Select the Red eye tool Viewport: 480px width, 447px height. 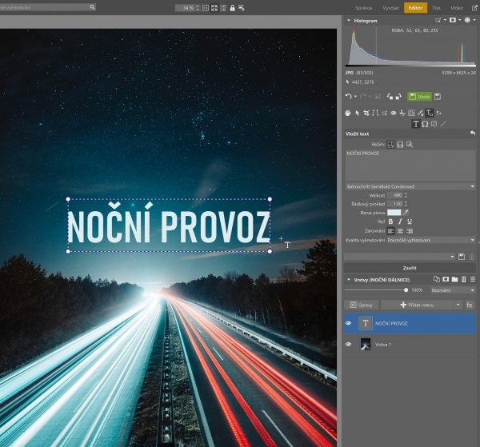pos(394,114)
